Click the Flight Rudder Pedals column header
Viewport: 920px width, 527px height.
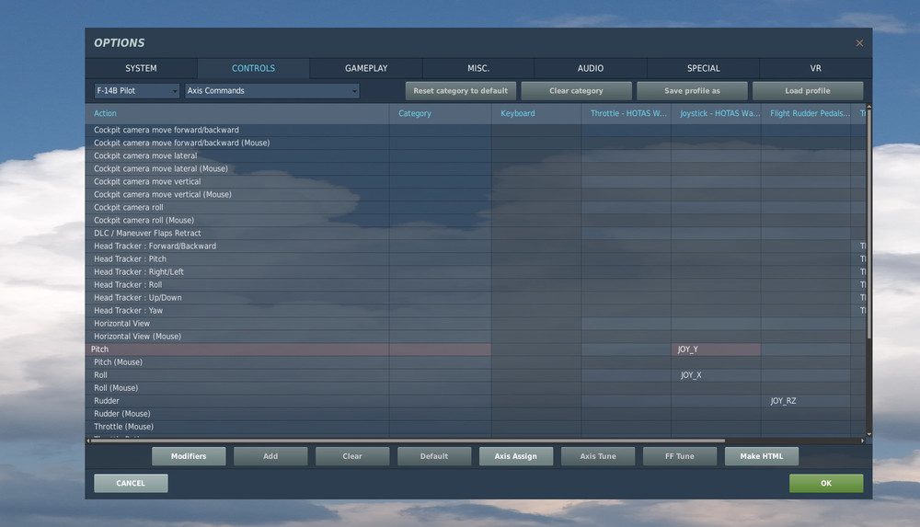pyautogui.click(x=806, y=113)
